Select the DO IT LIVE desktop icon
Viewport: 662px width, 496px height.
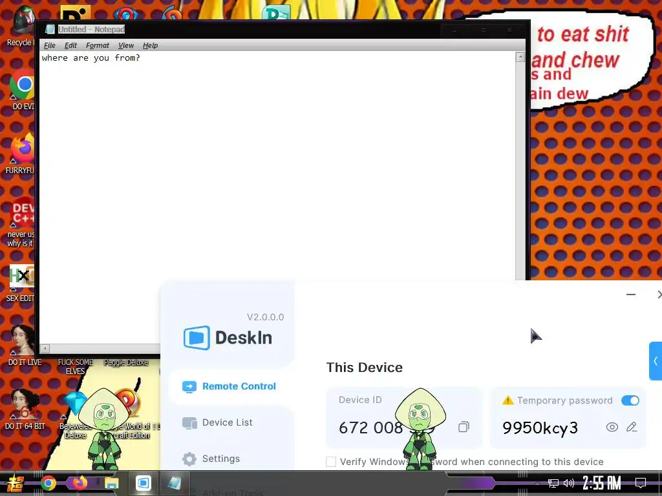coord(24,345)
